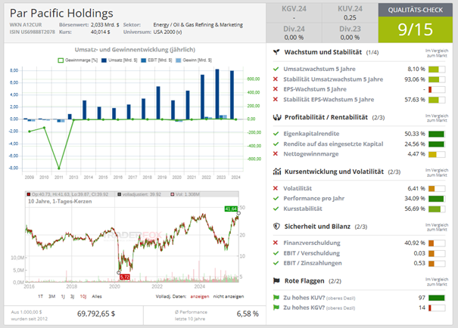458x328 pixels.
Task: Click the black flag icon for Rote Flaggen
Action: pyautogui.click(x=276, y=280)
